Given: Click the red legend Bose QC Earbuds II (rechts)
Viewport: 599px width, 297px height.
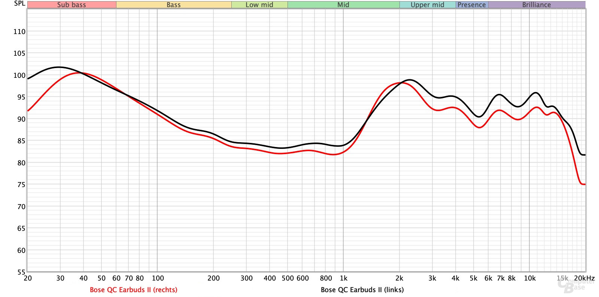Looking at the screenshot, I should pyautogui.click(x=133, y=290).
